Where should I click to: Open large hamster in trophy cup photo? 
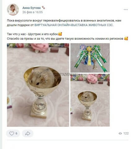click(x=38, y=85)
